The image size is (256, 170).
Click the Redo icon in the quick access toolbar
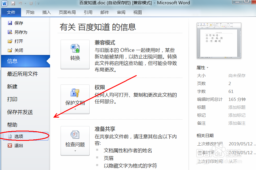[x=31, y=3]
